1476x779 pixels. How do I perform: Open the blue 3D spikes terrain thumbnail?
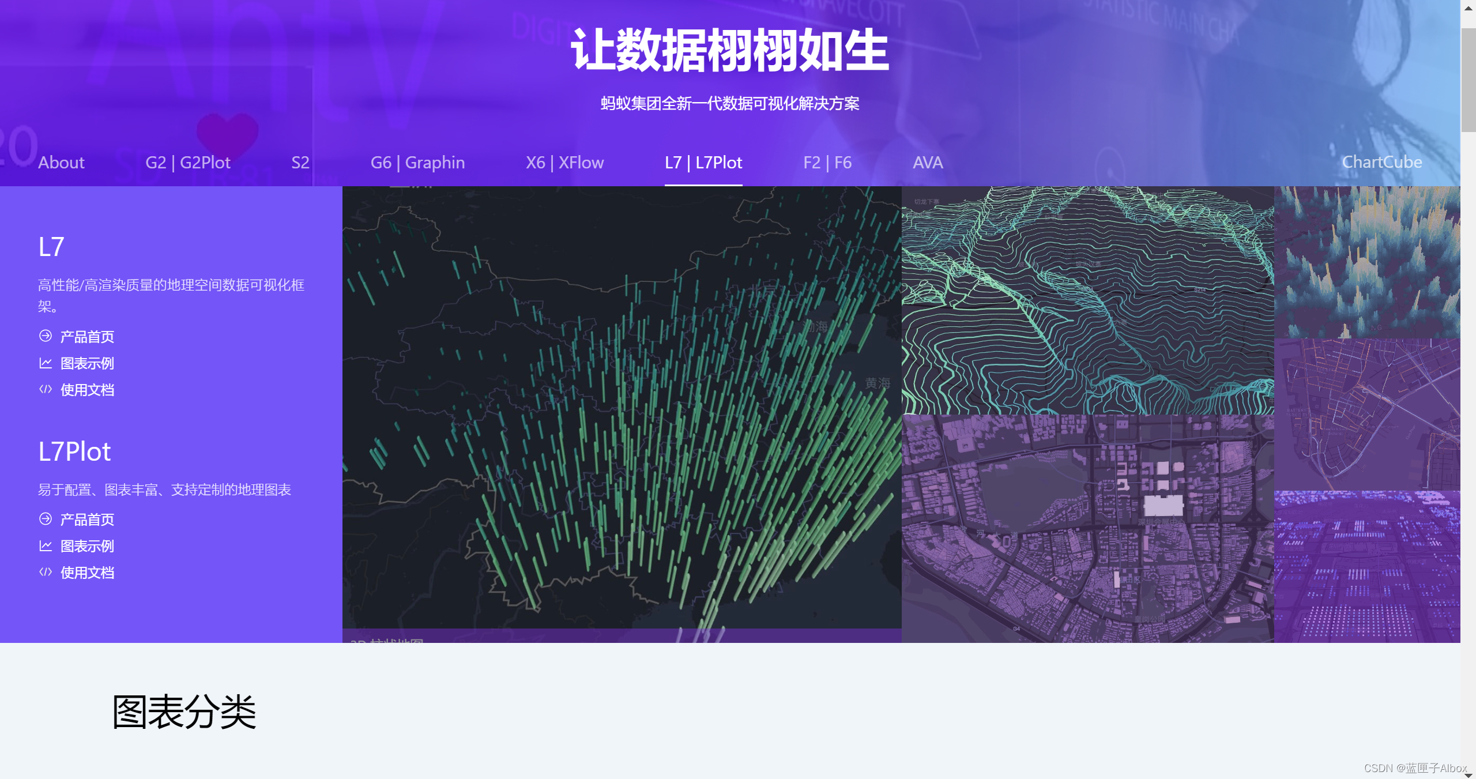tap(1367, 262)
